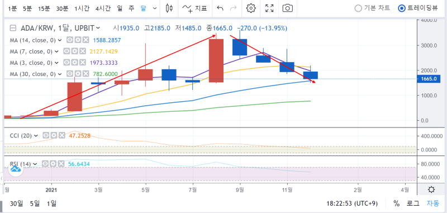
Task: Switch to 30분 timeframe
Action: [x=62, y=8]
